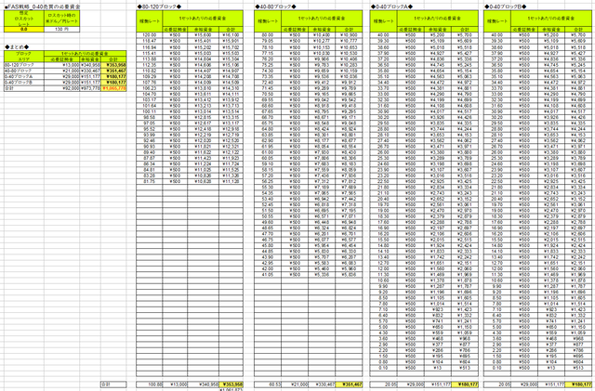Click the yellow 0.0 loss-cut rate cell
This screenshot has height=391, width=595.
click(x=24, y=29)
